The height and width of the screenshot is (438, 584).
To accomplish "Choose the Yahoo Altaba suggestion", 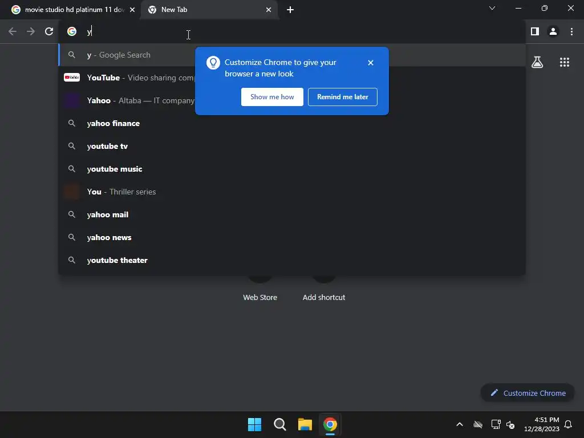I will (x=291, y=100).
